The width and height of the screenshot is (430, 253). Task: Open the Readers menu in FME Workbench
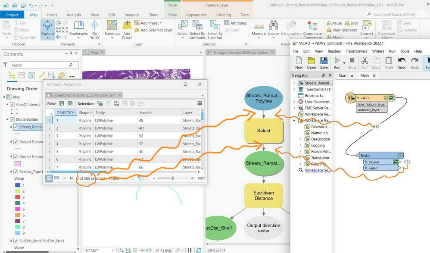334,51
